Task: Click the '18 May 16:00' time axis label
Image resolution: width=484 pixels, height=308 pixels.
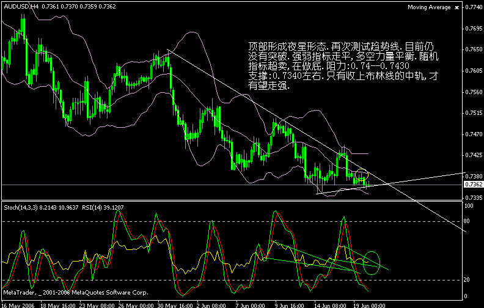Action: coord(57,306)
